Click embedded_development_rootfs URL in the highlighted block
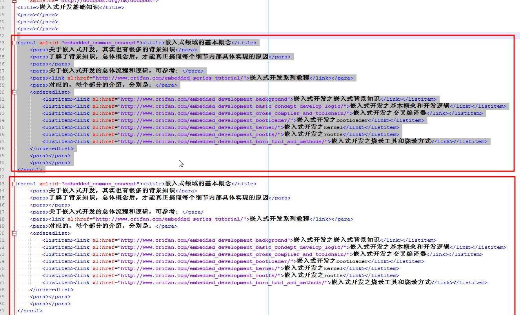The height and width of the screenshot is (315, 520). (201, 134)
